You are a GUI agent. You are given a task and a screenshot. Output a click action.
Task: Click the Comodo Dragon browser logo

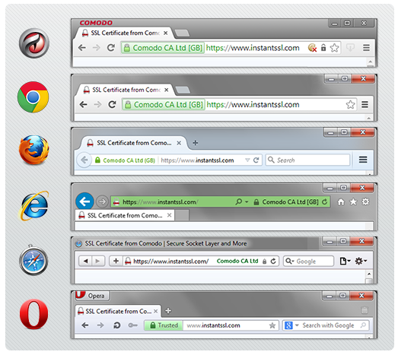(34, 43)
